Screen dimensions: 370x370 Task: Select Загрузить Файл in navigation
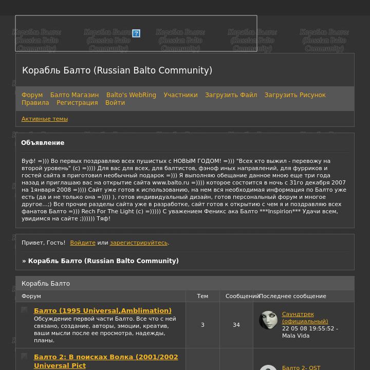click(x=231, y=95)
